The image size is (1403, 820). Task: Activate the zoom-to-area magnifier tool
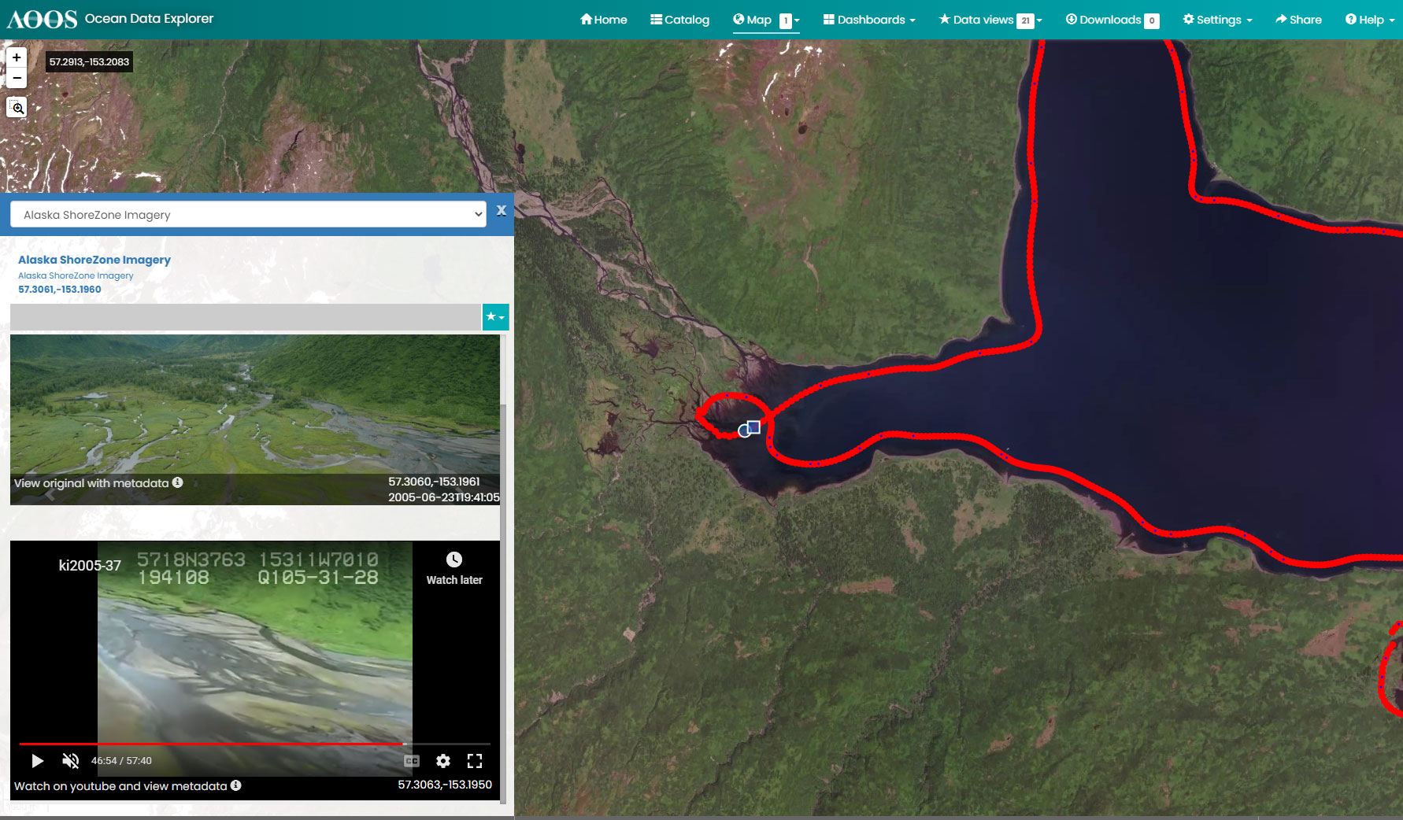[x=17, y=107]
